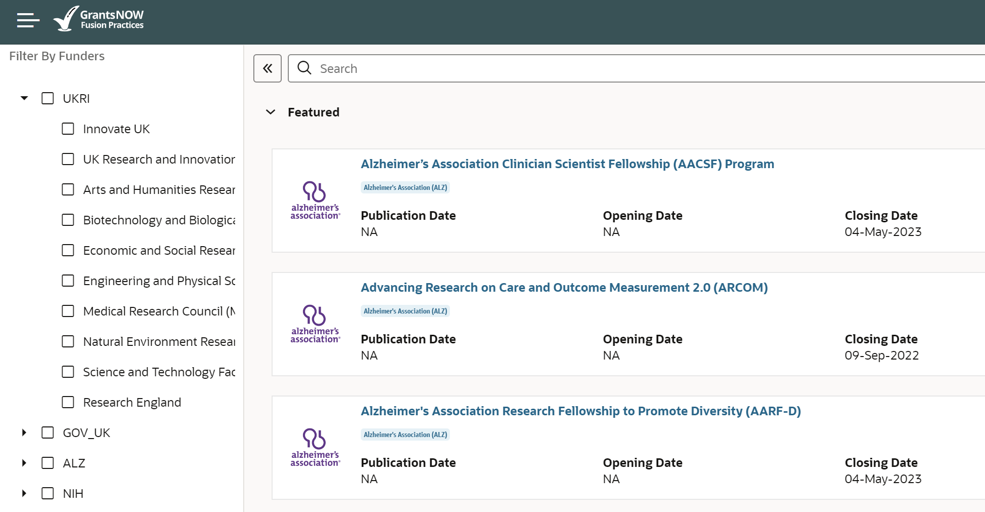Click Alzheimer's logo on AARF-D card
985x512 pixels.
pyautogui.click(x=315, y=447)
